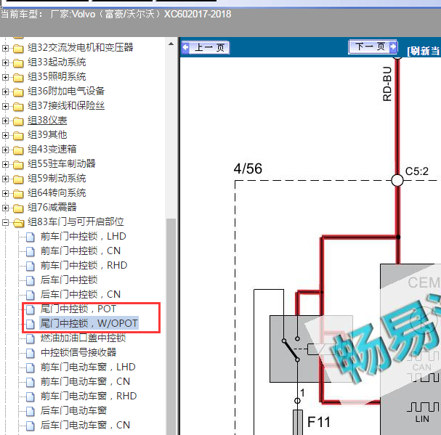The height and width of the screenshot is (435, 441).
Task: Open 中控锁信号接收器 diagram
Action: pos(78,352)
